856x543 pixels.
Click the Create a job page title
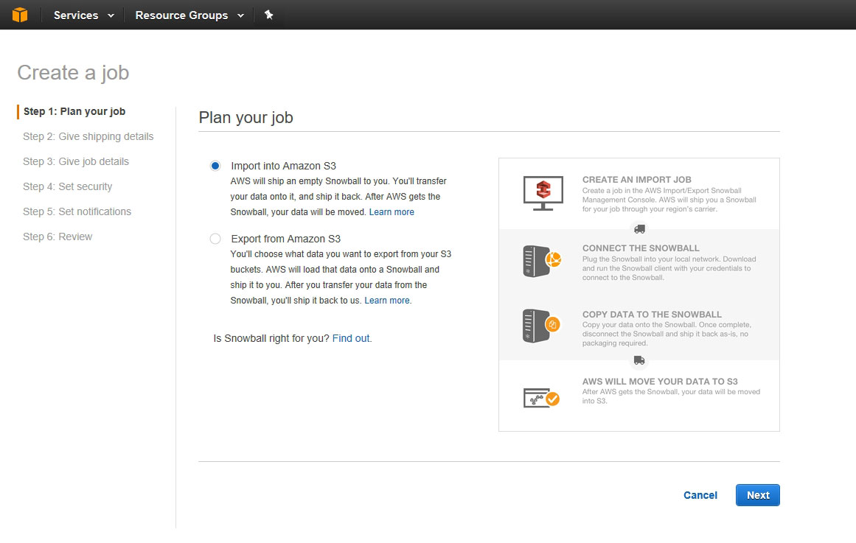(x=73, y=73)
